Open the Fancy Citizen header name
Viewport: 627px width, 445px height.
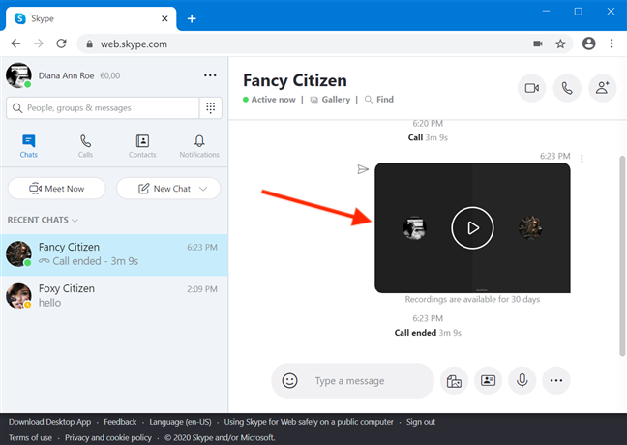click(295, 80)
